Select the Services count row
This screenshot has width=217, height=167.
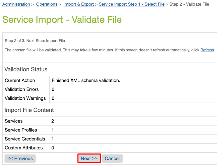(110, 121)
